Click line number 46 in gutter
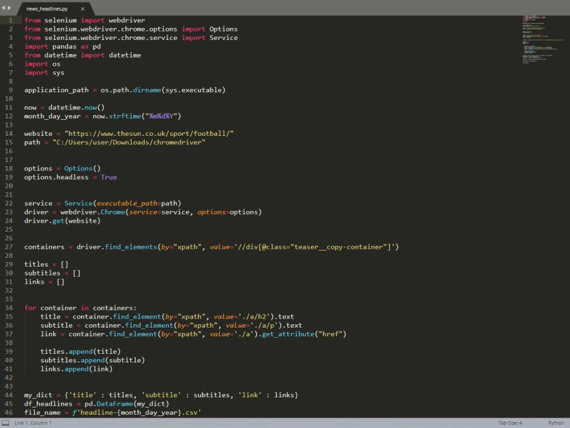This screenshot has height=428, width=570. (9, 413)
